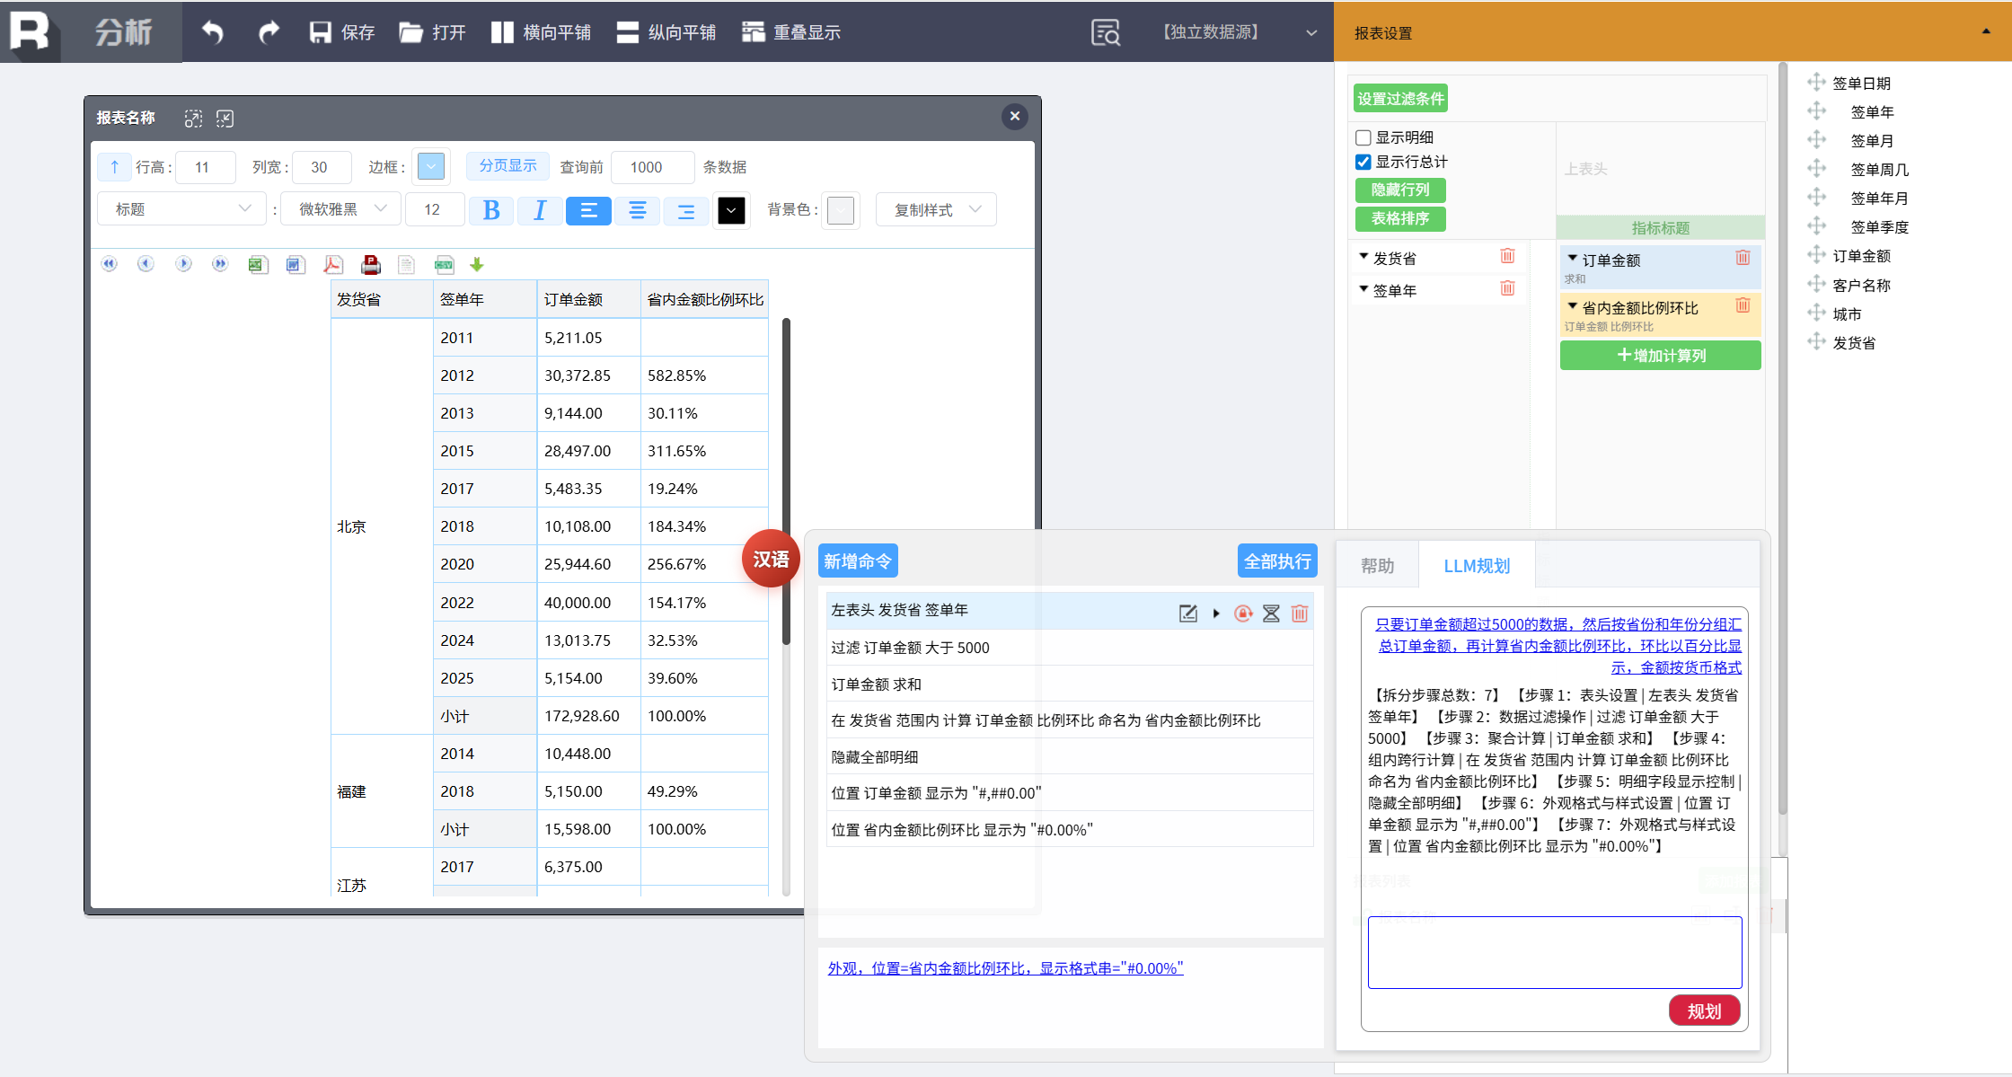The width and height of the screenshot is (2012, 1077).
Task: Expand the 独立数据源 data source dropdown
Action: point(1310,32)
